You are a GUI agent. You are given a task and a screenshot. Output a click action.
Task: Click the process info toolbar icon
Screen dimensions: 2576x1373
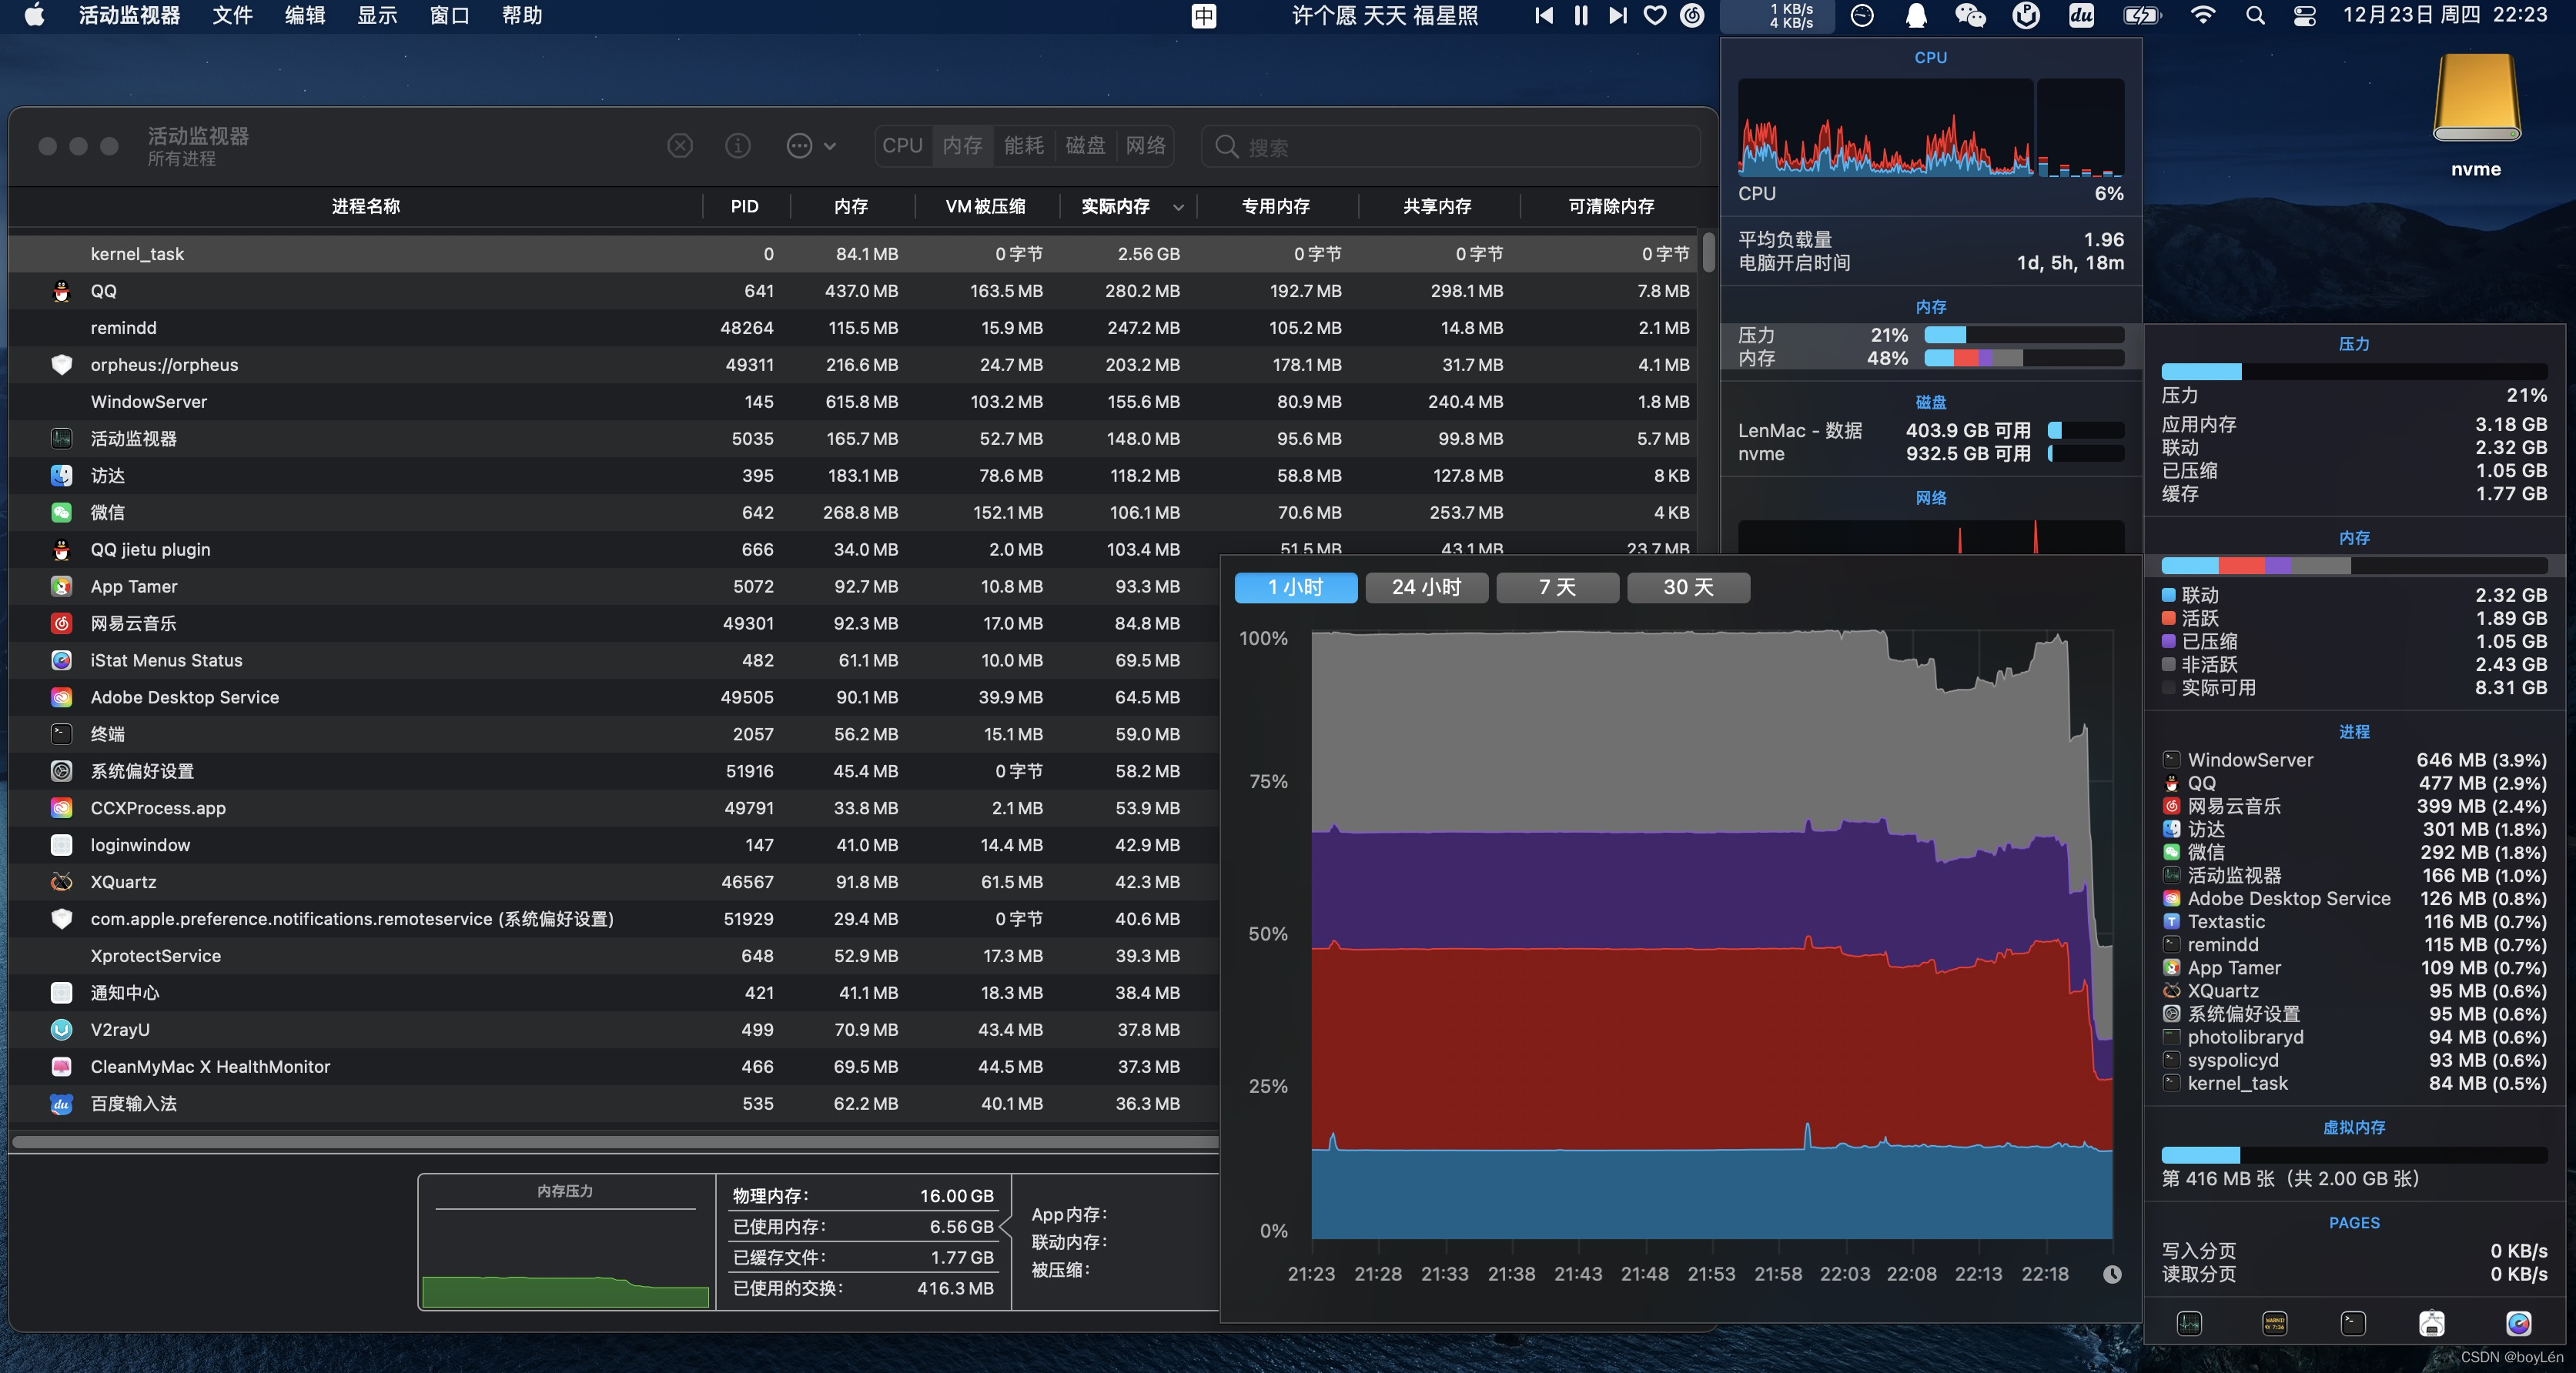click(738, 146)
